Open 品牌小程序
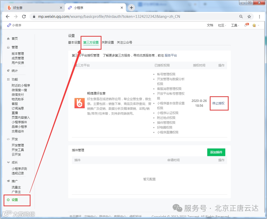This screenshot has width=267, height=219. (19, 127)
